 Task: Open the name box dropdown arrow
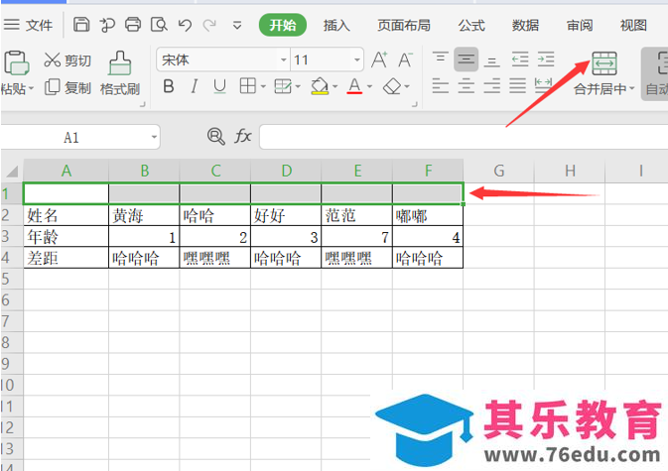154,138
